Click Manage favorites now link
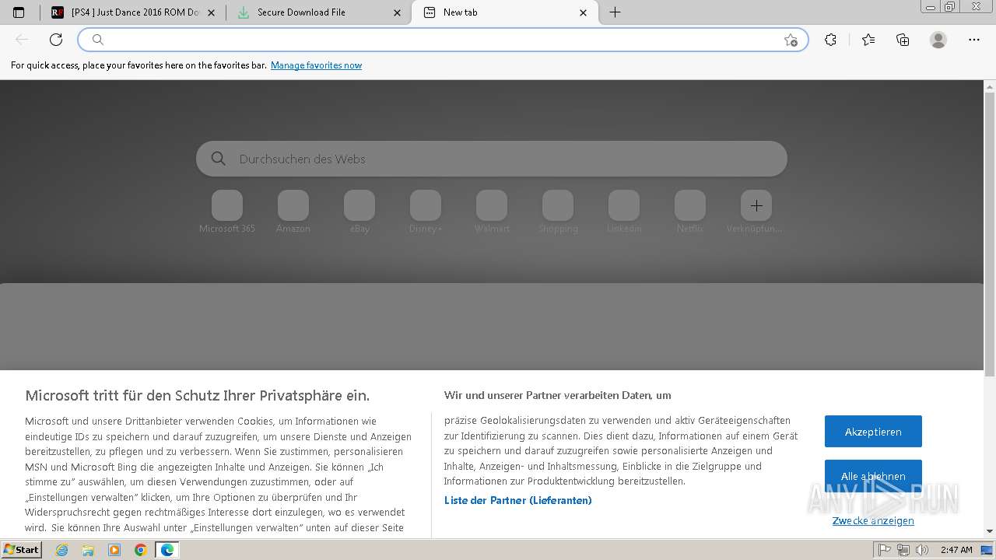 click(x=316, y=65)
